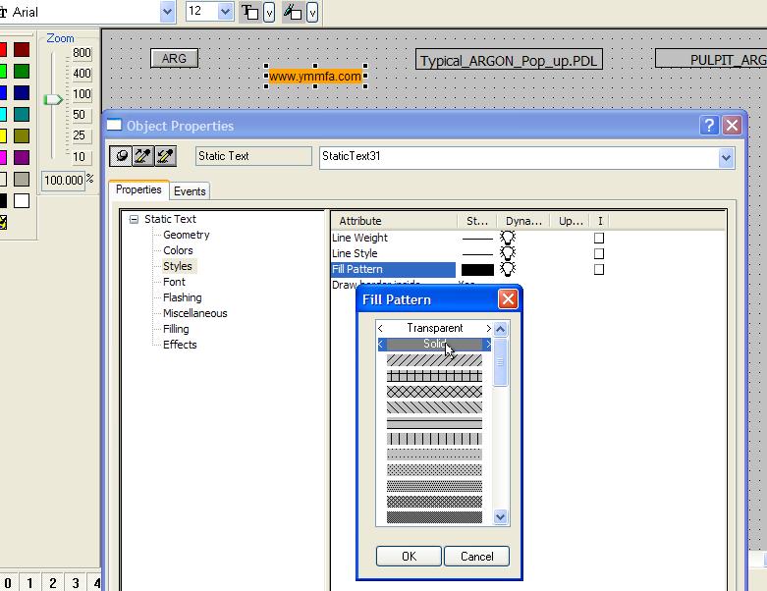Open the font size 12 dropdown
767x591 pixels.
click(225, 12)
